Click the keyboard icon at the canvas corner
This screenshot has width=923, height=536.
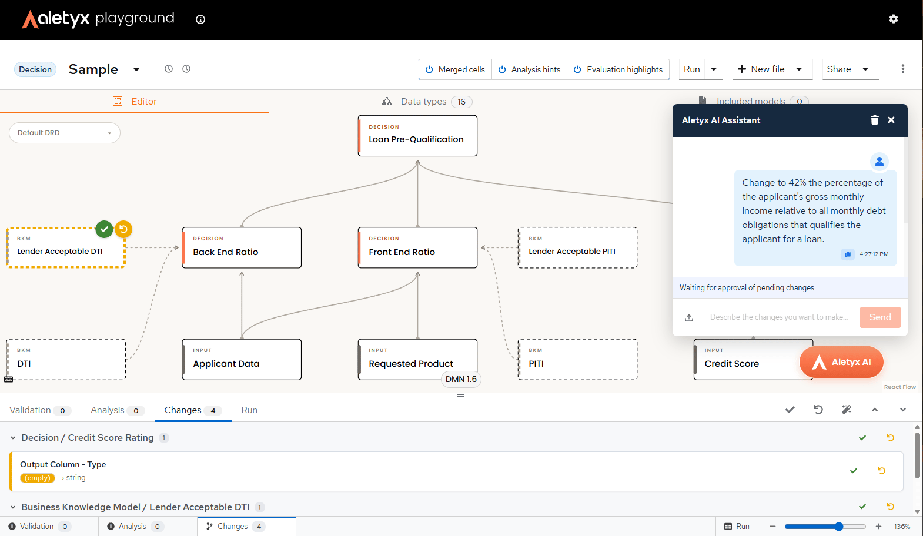tap(9, 380)
